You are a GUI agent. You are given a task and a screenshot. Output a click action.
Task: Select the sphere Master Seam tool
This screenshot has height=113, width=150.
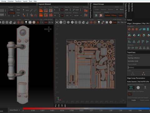pos(138,88)
